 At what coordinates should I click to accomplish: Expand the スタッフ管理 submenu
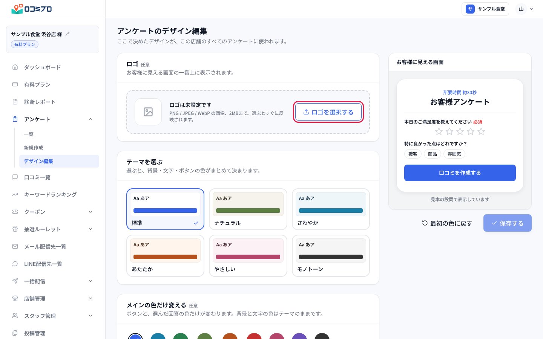click(x=90, y=316)
